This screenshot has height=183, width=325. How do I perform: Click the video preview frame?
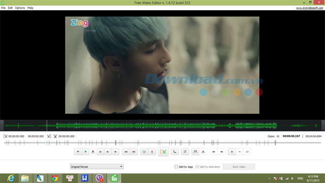coord(162,65)
